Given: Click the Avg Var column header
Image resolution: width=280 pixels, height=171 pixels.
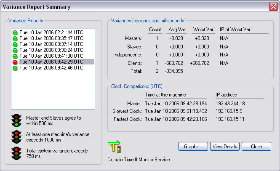Looking at the screenshot, I should 177,29.
